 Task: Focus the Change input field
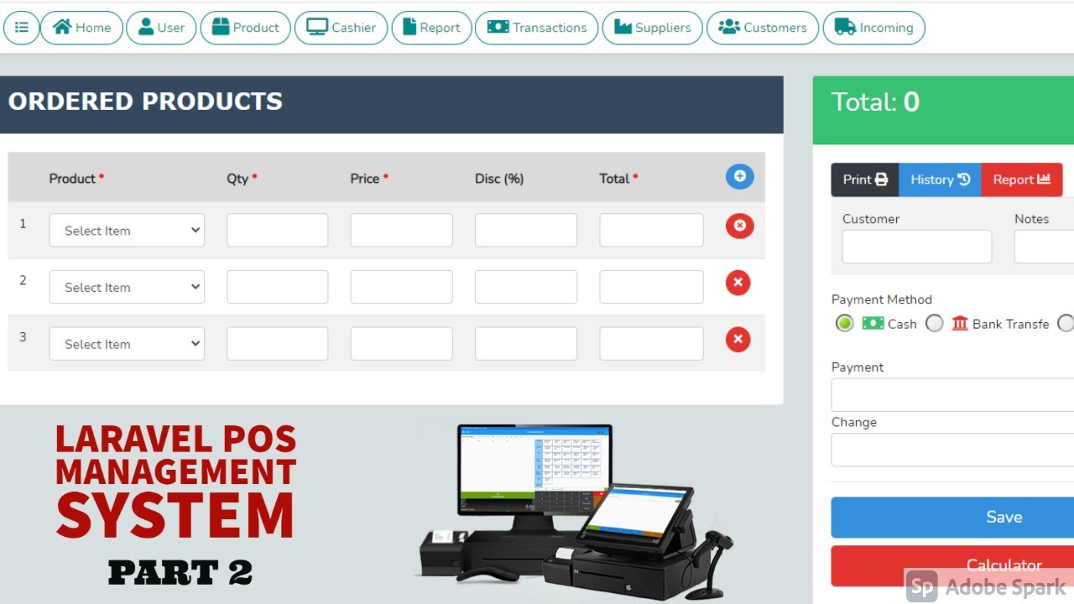pyautogui.click(x=952, y=450)
